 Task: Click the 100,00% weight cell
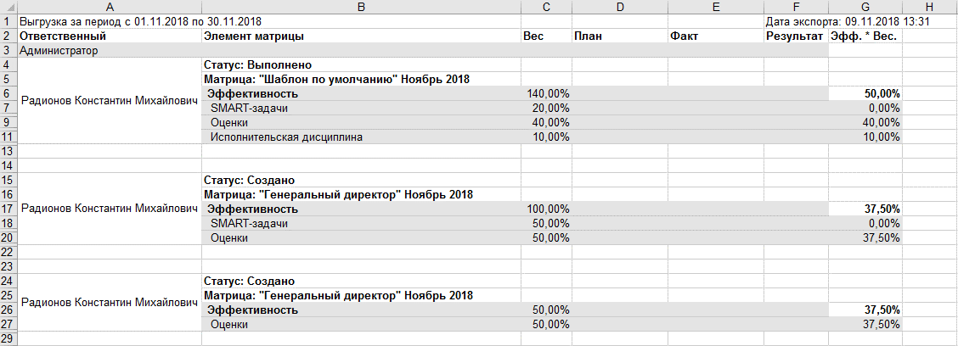pos(547,209)
